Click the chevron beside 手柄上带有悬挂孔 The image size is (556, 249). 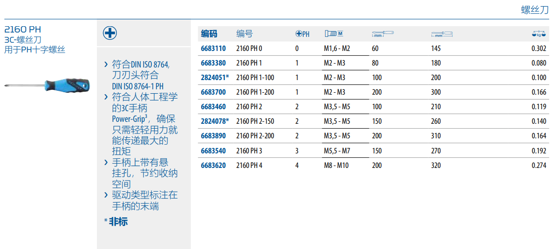tap(106, 163)
